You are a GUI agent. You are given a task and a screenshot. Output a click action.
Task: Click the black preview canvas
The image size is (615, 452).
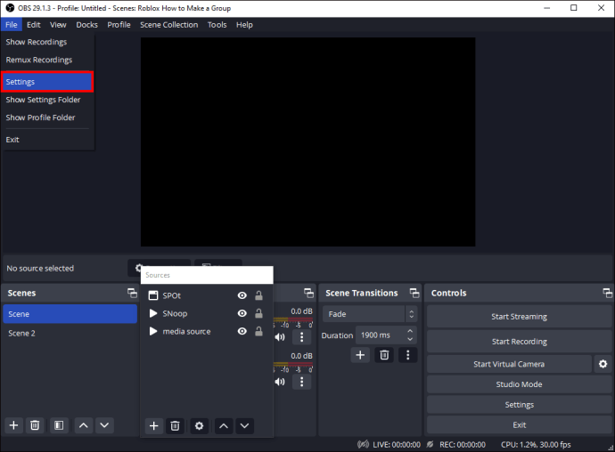(x=307, y=142)
